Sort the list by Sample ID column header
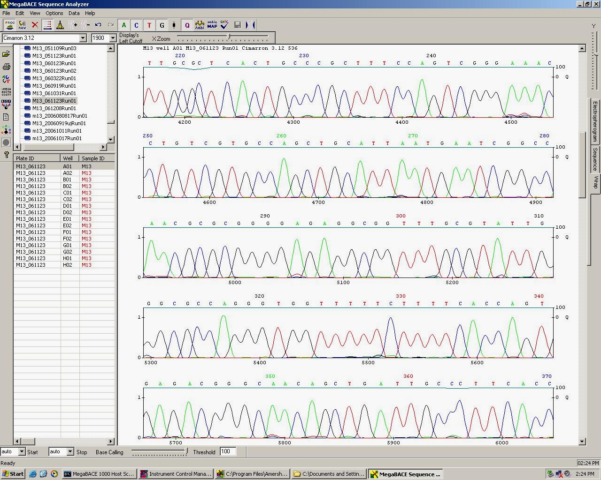 [97, 158]
